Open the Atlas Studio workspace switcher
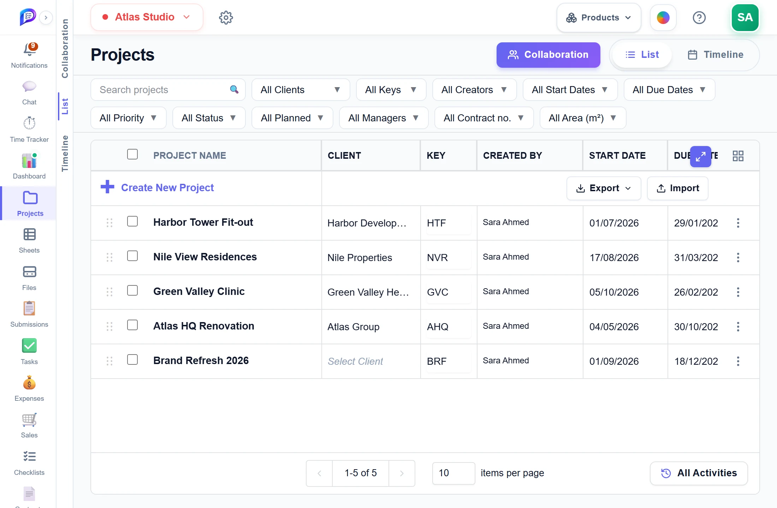777x508 pixels. point(147,17)
